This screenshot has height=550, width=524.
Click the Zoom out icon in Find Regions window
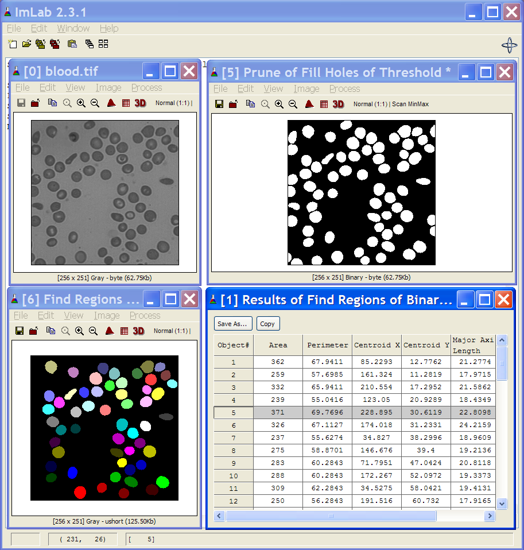93,331
